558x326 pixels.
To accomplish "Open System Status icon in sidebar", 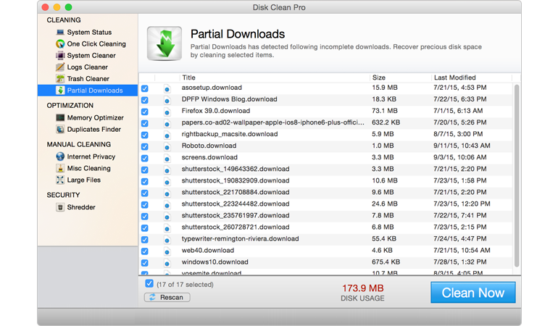I will click(x=60, y=33).
